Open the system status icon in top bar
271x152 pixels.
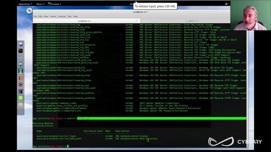click(x=226, y=4)
